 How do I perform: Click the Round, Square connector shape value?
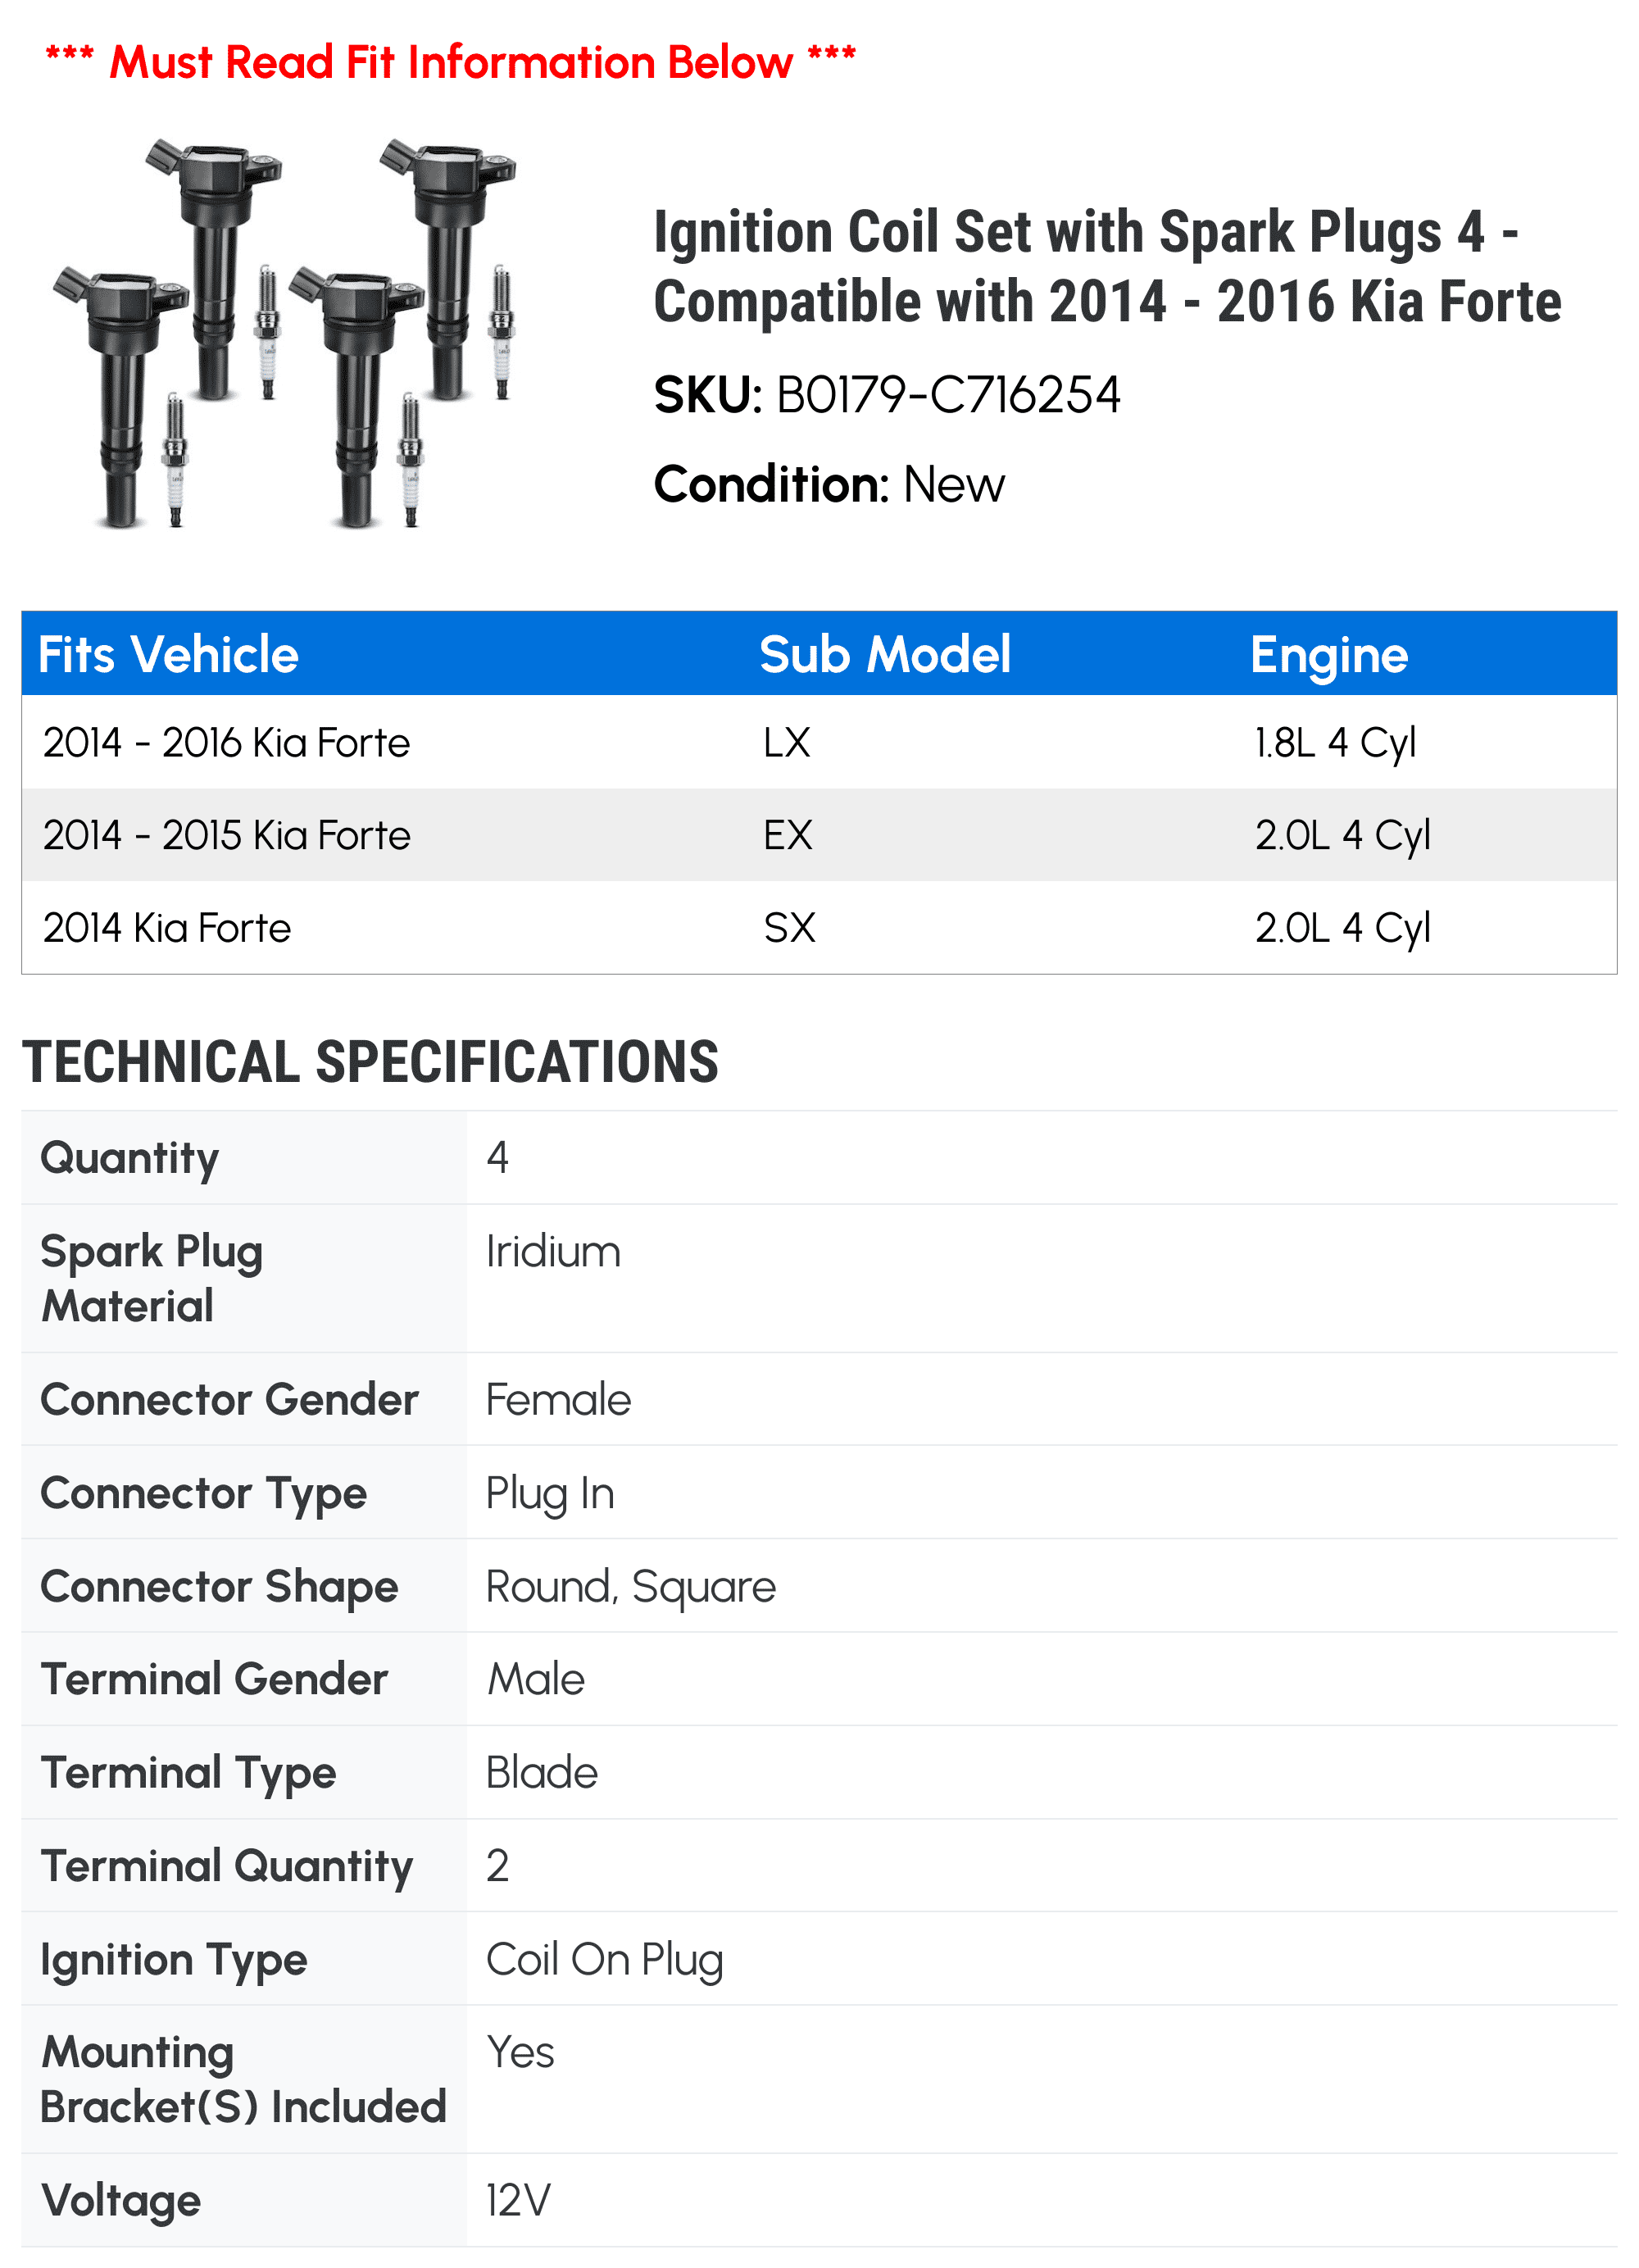631,1586
